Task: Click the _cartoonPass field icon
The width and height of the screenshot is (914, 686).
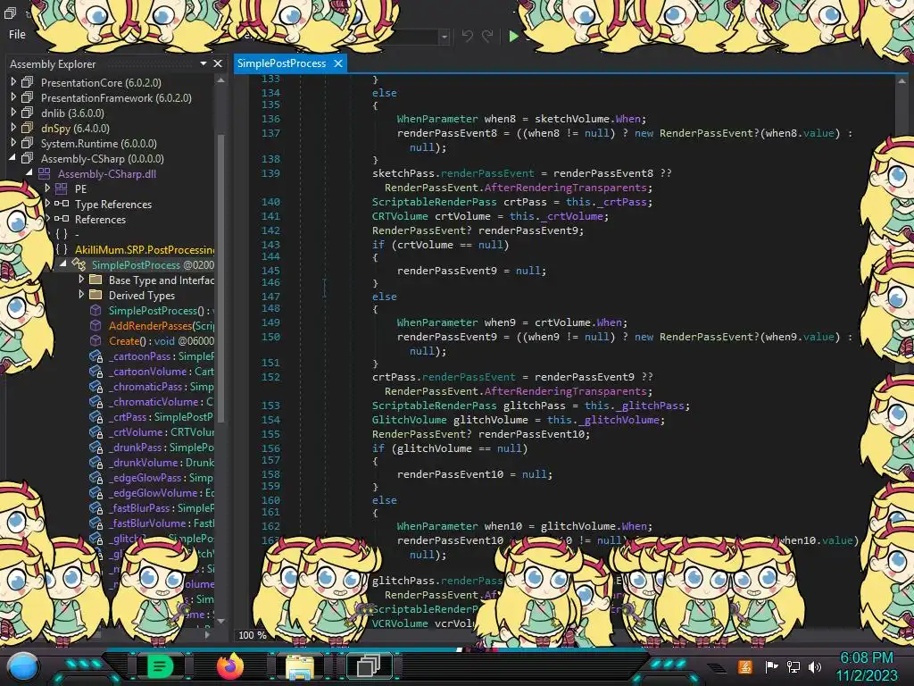Action: click(x=96, y=356)
